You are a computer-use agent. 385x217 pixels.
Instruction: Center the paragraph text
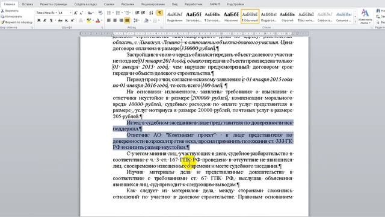point(115,20)
